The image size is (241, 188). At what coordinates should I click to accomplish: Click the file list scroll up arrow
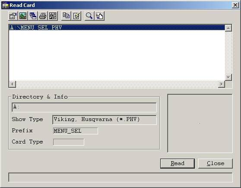tap(228, 28)
